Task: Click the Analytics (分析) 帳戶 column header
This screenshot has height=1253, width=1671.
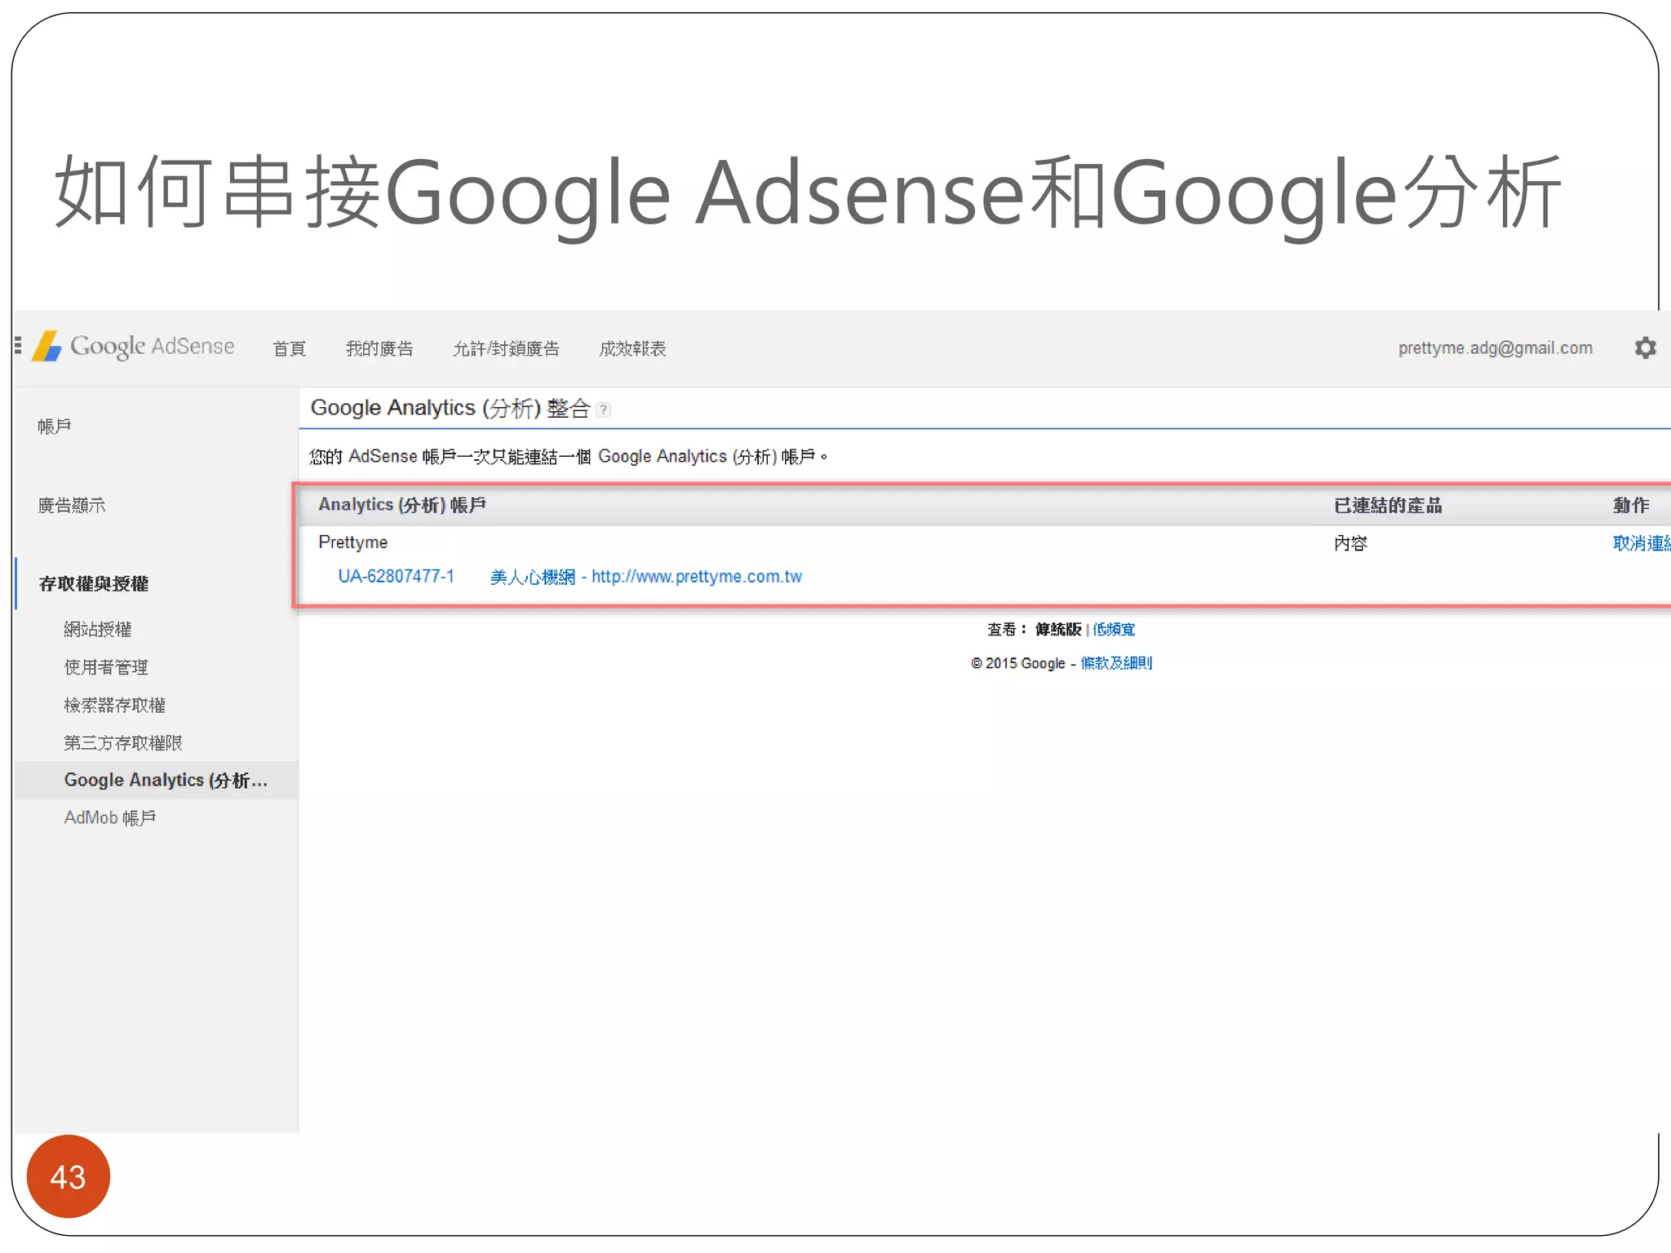Action: pyautogui.click(x=402, y=505)
